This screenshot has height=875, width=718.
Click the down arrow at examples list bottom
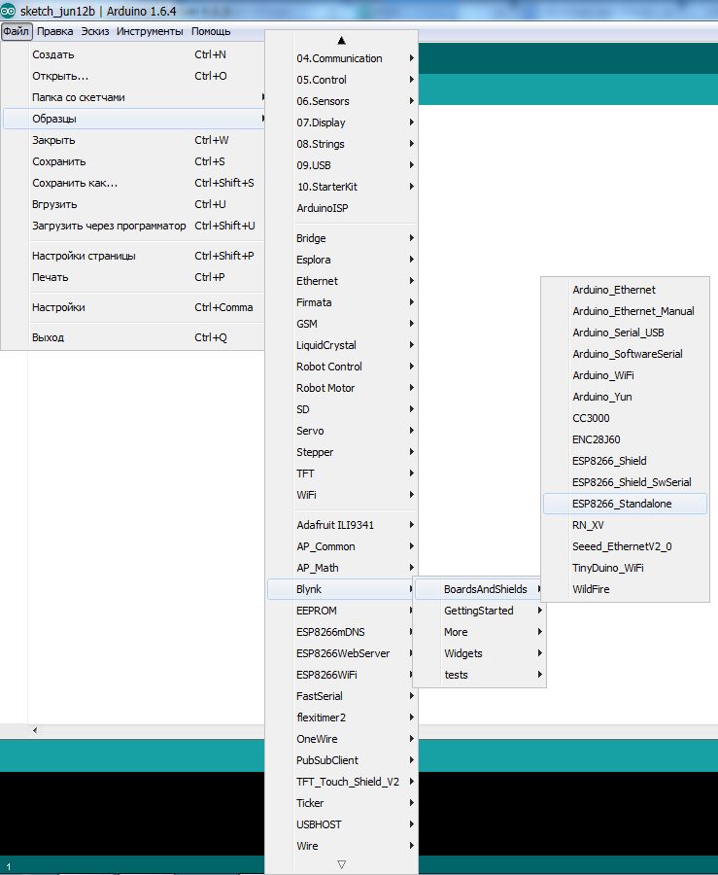pos(342,864)
